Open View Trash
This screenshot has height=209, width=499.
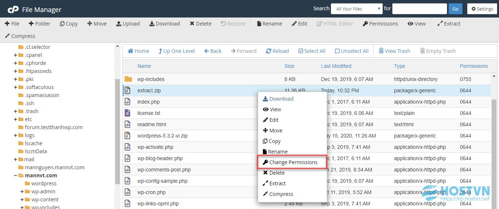tap(394, 51)
